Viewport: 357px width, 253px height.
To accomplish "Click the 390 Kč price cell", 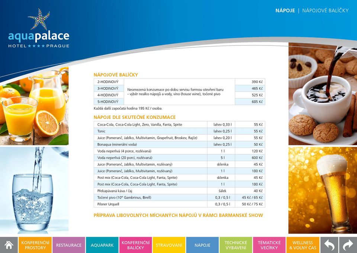I will [250, 82].
